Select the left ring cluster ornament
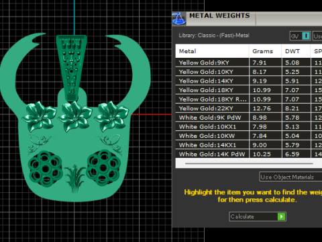This screenshot has width=322, height=242. 46,169
